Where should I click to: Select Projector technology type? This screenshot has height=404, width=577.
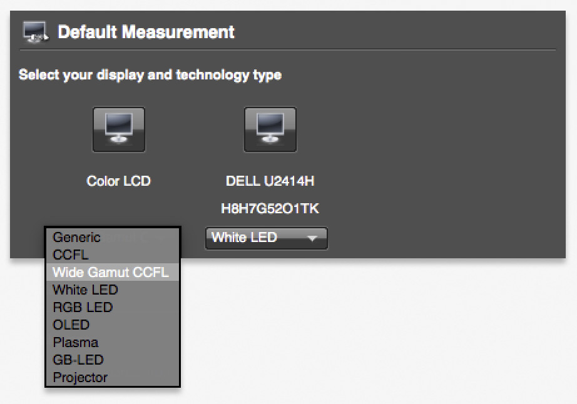click(x=80, y=378)
